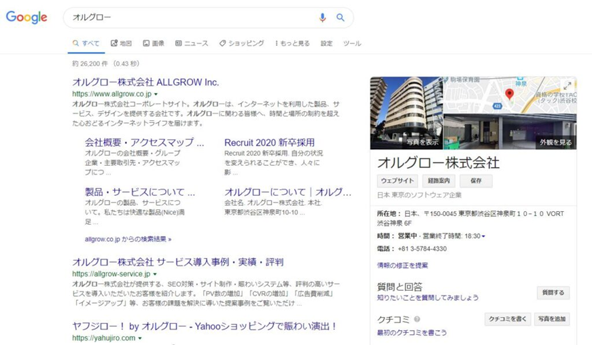The height and width of the screenshot is (345, 592).
Task: View building photo labeled 写真を表示
Action: click(406, 113)
